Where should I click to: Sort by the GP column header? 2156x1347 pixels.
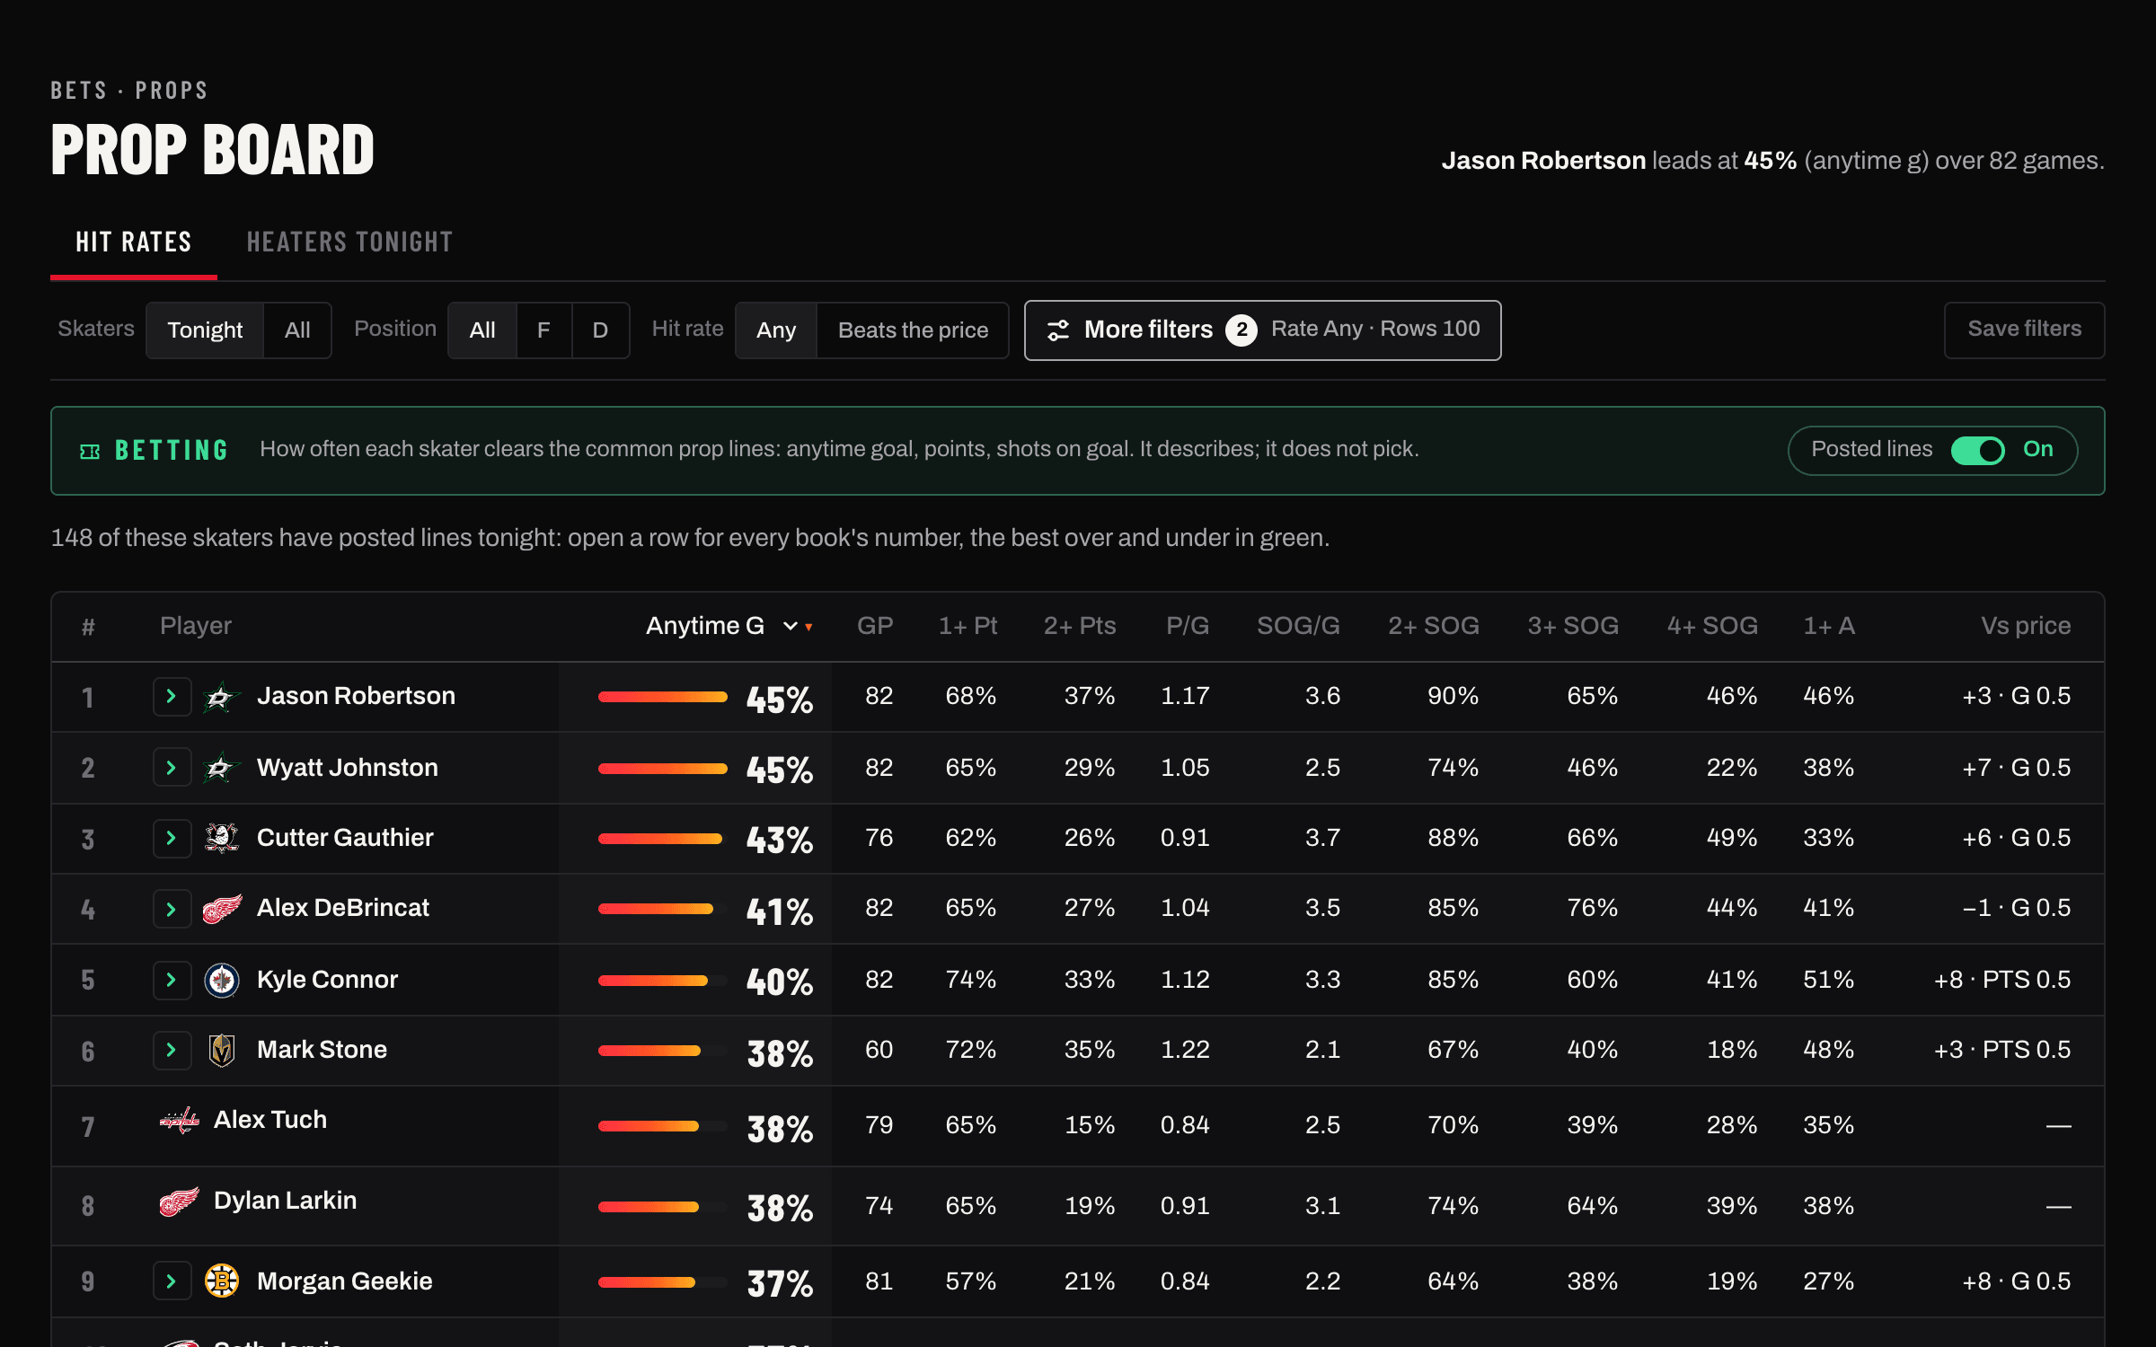tap(875, 626)
